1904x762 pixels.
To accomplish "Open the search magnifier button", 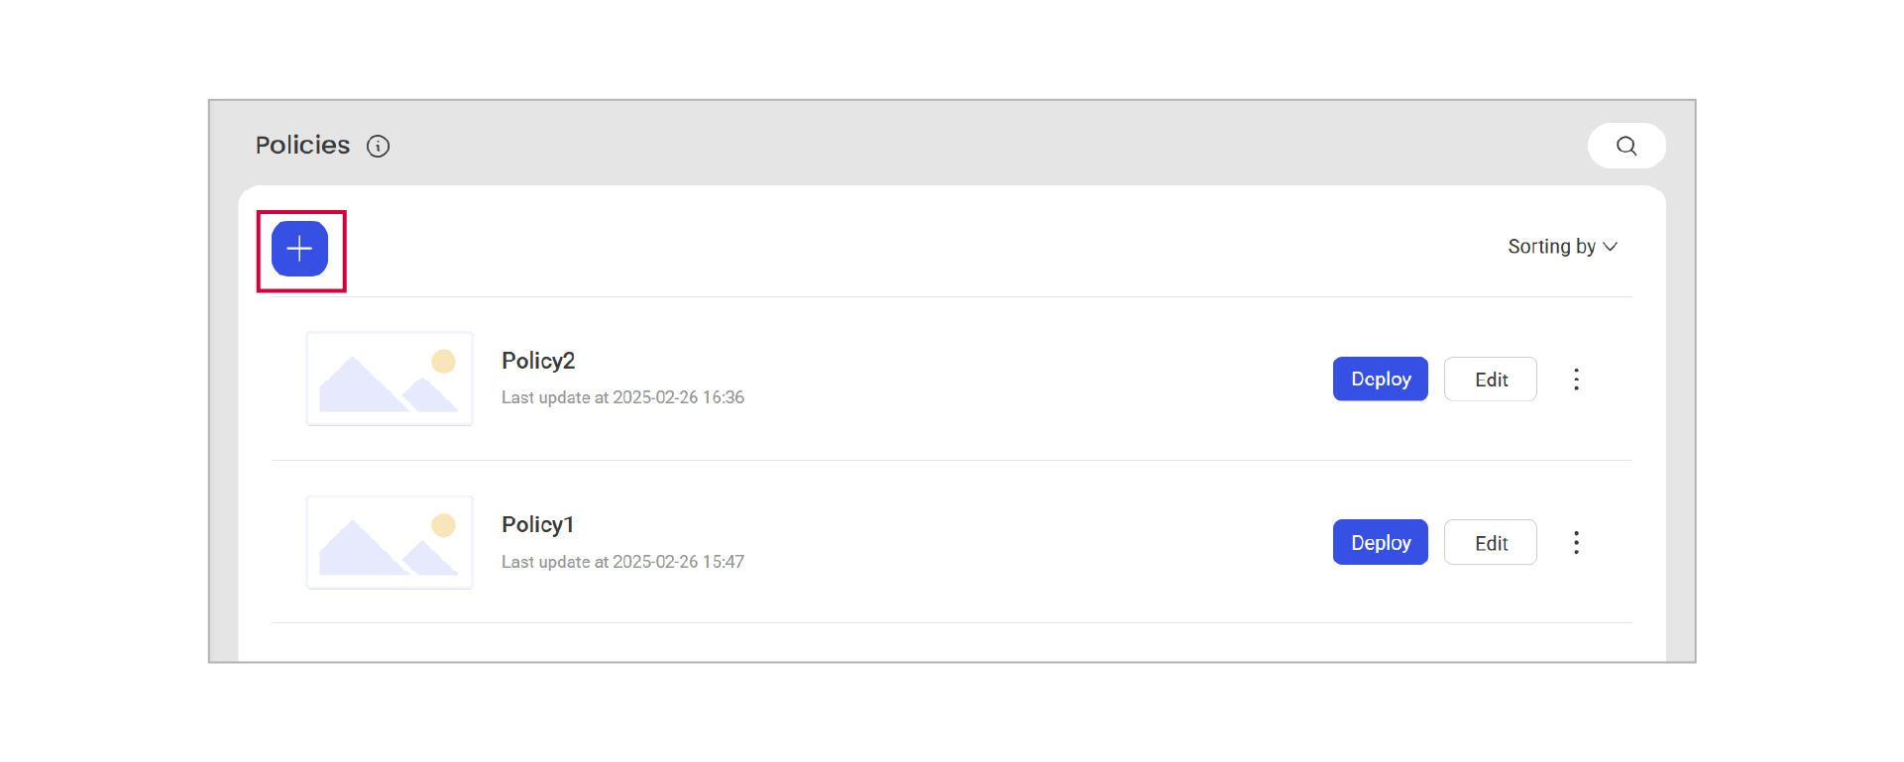I will coord(1625,146).
